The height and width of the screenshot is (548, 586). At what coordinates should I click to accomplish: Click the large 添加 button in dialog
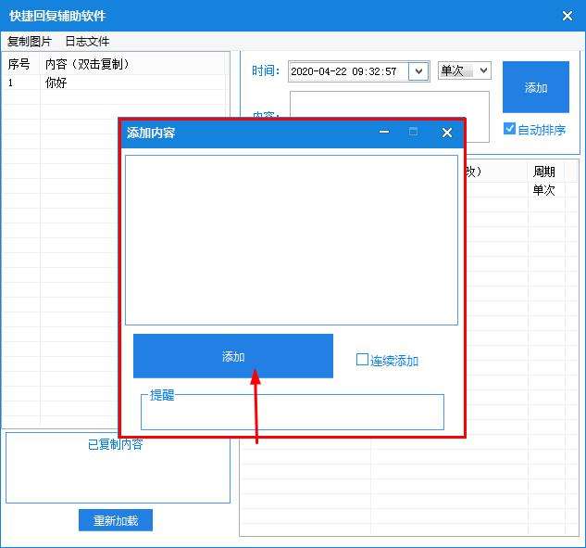233,356
